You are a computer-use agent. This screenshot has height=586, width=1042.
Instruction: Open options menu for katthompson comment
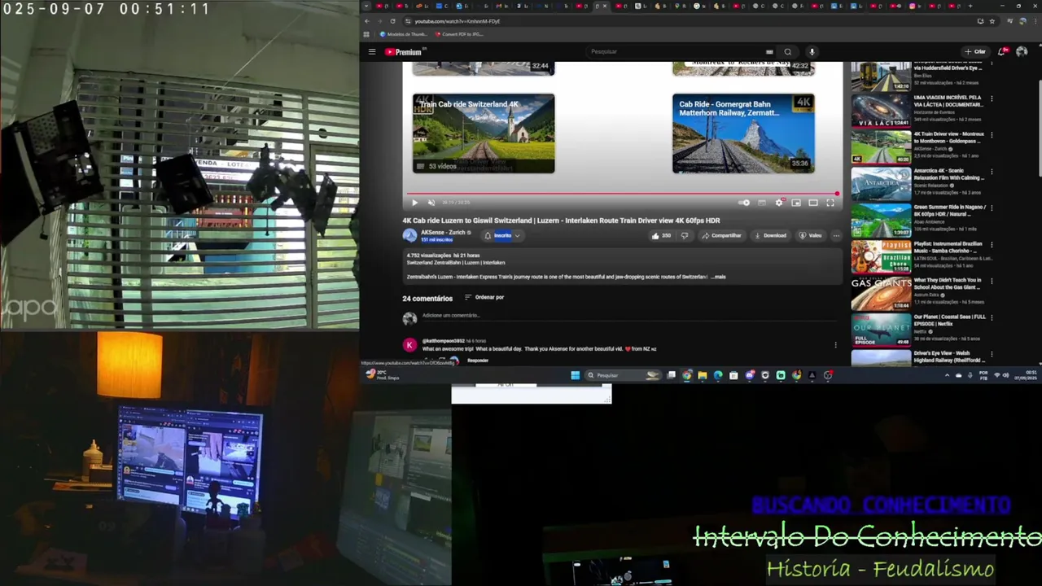835,345
